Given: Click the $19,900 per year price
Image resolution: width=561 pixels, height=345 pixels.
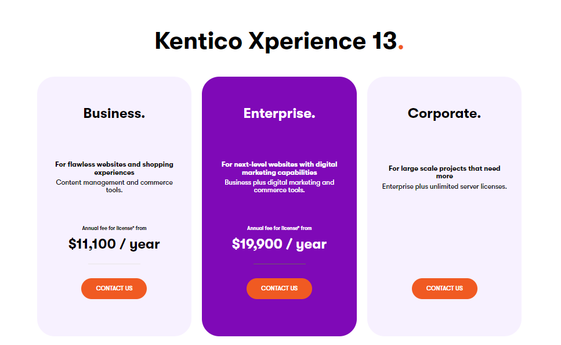Looking at the screenshot, I should tap(279, 244).
